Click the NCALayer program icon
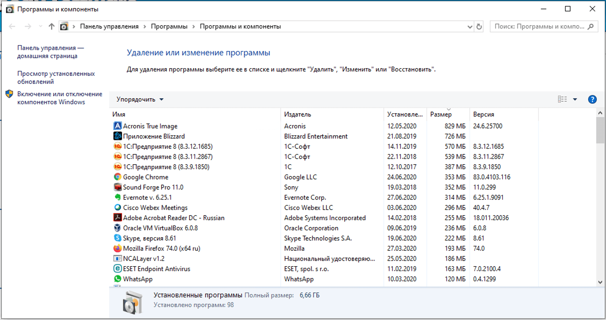This screenshot has height=320, width=606. 117,259
